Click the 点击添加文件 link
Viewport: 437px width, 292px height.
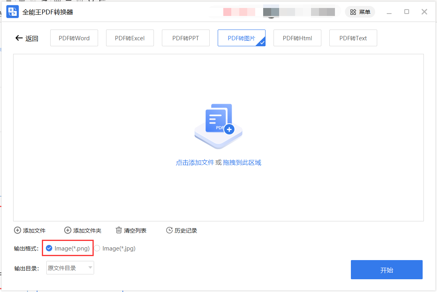point(195,162)
